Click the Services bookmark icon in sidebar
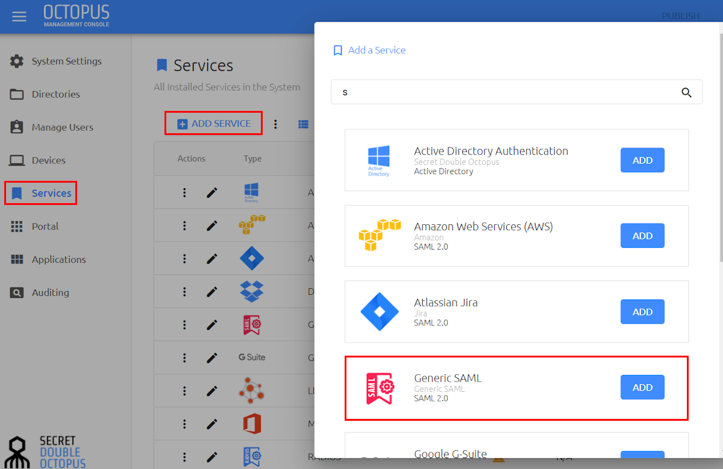This screenshot has width=723, height=469. pos(17,193)
